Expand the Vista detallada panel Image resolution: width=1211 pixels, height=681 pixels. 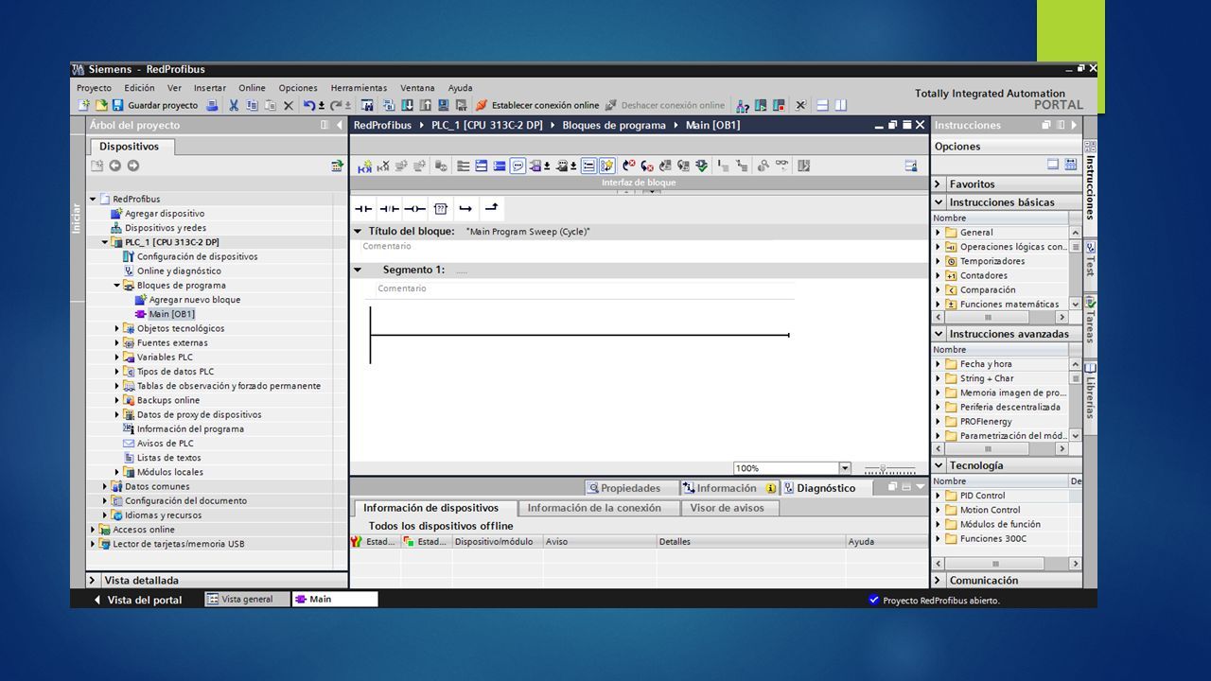point(93,581)
